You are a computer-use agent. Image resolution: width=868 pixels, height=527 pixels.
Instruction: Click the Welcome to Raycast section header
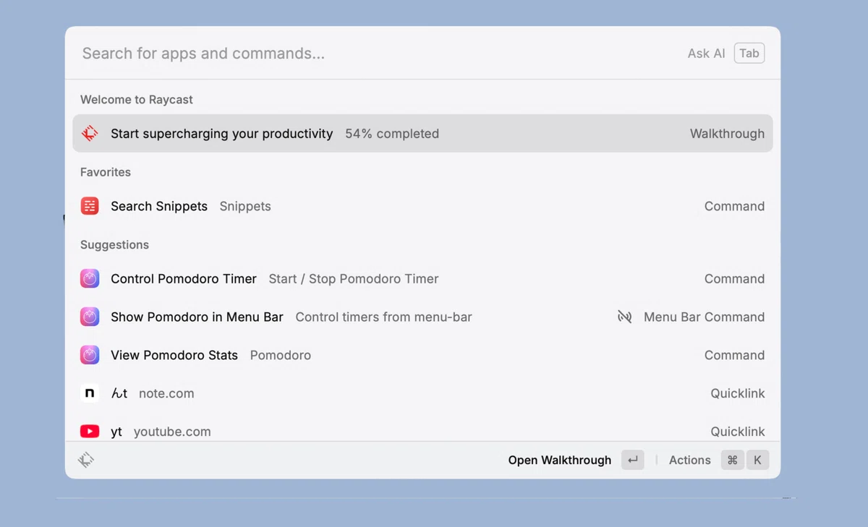coord(137,100)
